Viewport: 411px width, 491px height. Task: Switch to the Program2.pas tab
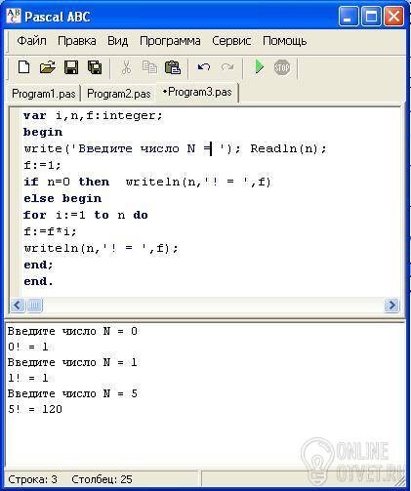coord(119,94)
